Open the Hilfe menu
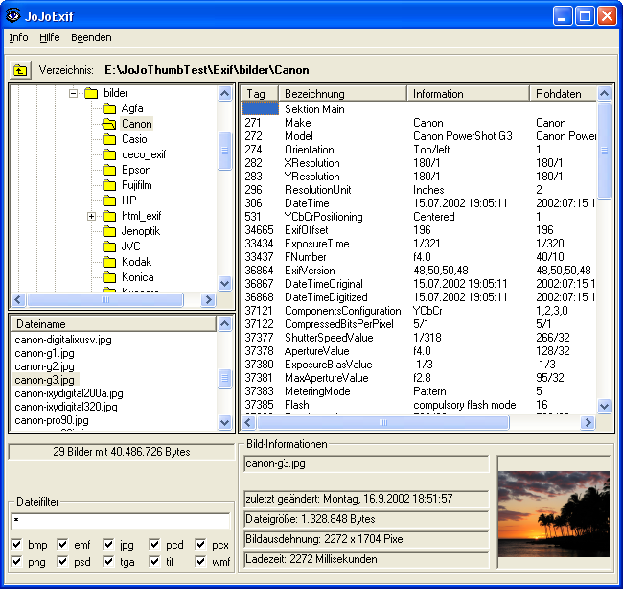The height and width of the screenshot is (589, 623). [x=50, y=37]
